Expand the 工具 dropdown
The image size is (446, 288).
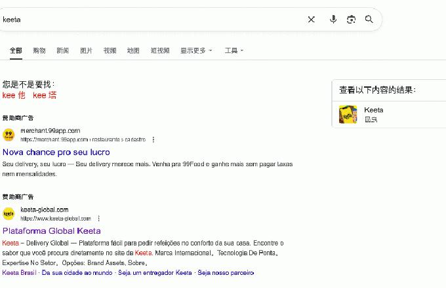point(234,50)
